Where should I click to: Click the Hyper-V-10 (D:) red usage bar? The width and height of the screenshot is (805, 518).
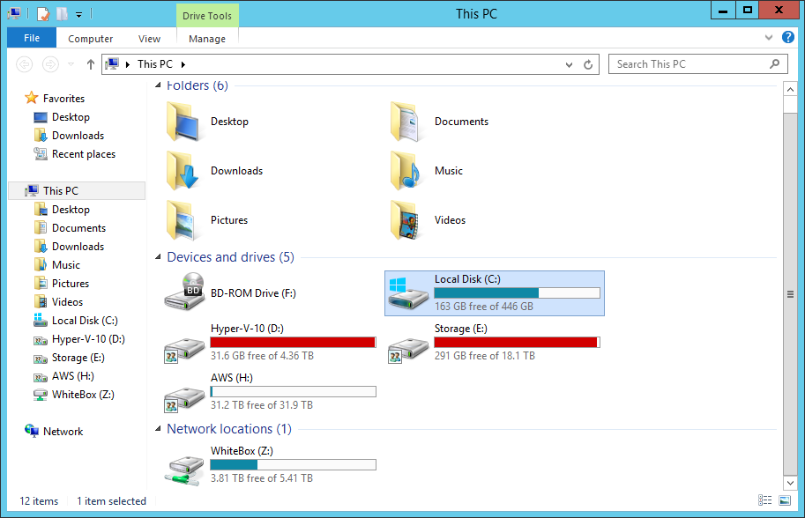tap(293, 342)
